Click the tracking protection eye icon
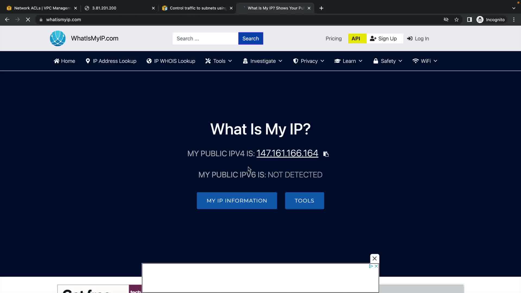521x293 pixels. click(x=446, y=20)
